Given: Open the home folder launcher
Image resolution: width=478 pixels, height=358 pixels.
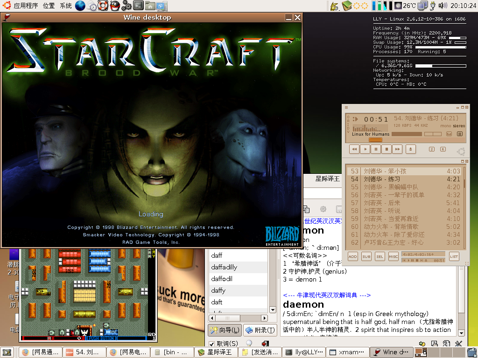Looking at the screenshot, I should click(150, 6).
